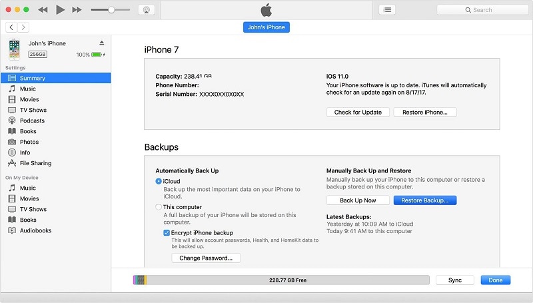
Task: Click the Capacity label text
Action: point(169,76)
